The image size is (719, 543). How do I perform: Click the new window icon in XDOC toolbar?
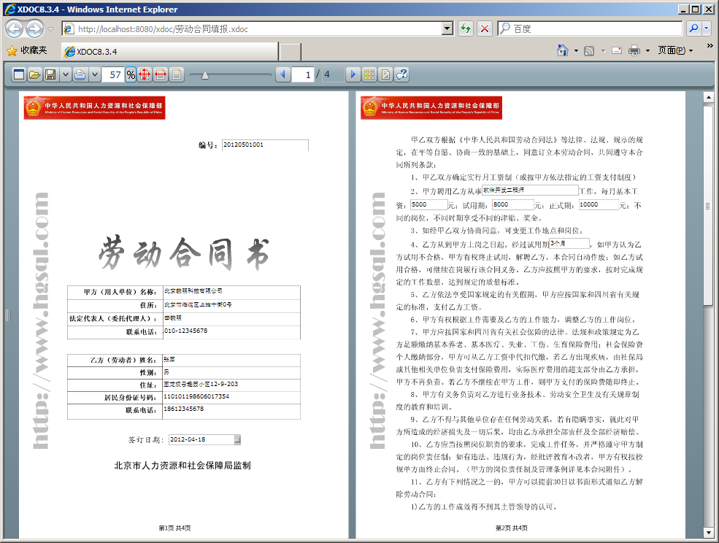(x=19, y=74)
